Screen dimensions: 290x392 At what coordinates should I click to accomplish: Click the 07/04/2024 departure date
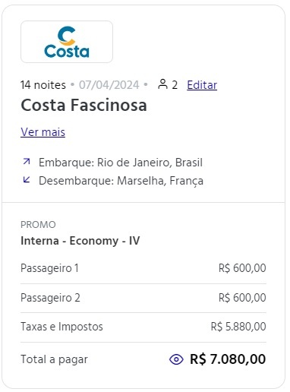(x=109, y=85)
